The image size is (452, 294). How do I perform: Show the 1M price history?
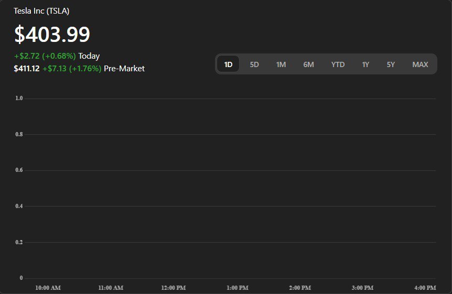coord(281,64)
